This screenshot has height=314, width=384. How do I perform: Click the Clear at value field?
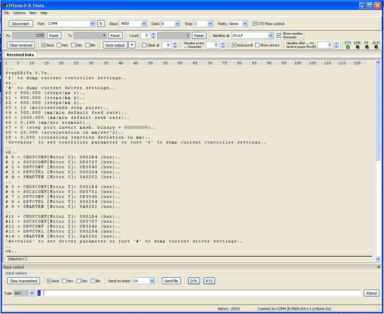[167, 45]
